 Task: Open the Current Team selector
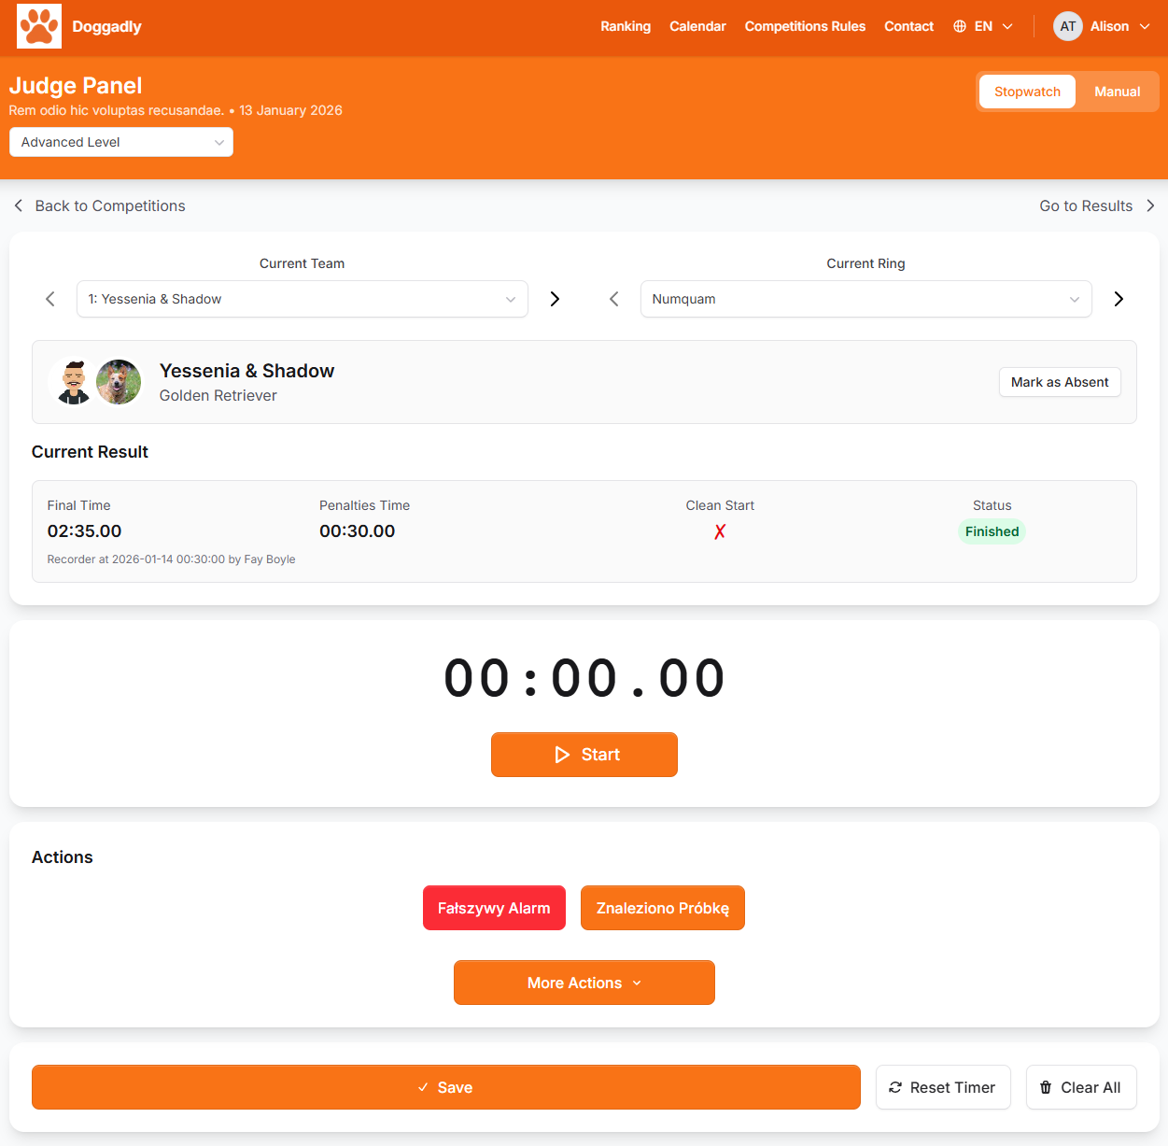coord(302,299)
